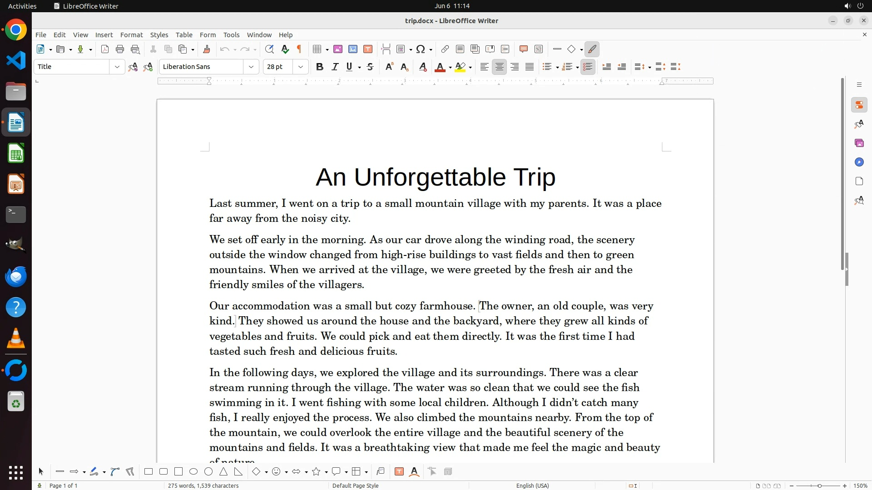This screenshot has width=872, height=490.
Task: Open the Format menu
Action: [131, 35]
